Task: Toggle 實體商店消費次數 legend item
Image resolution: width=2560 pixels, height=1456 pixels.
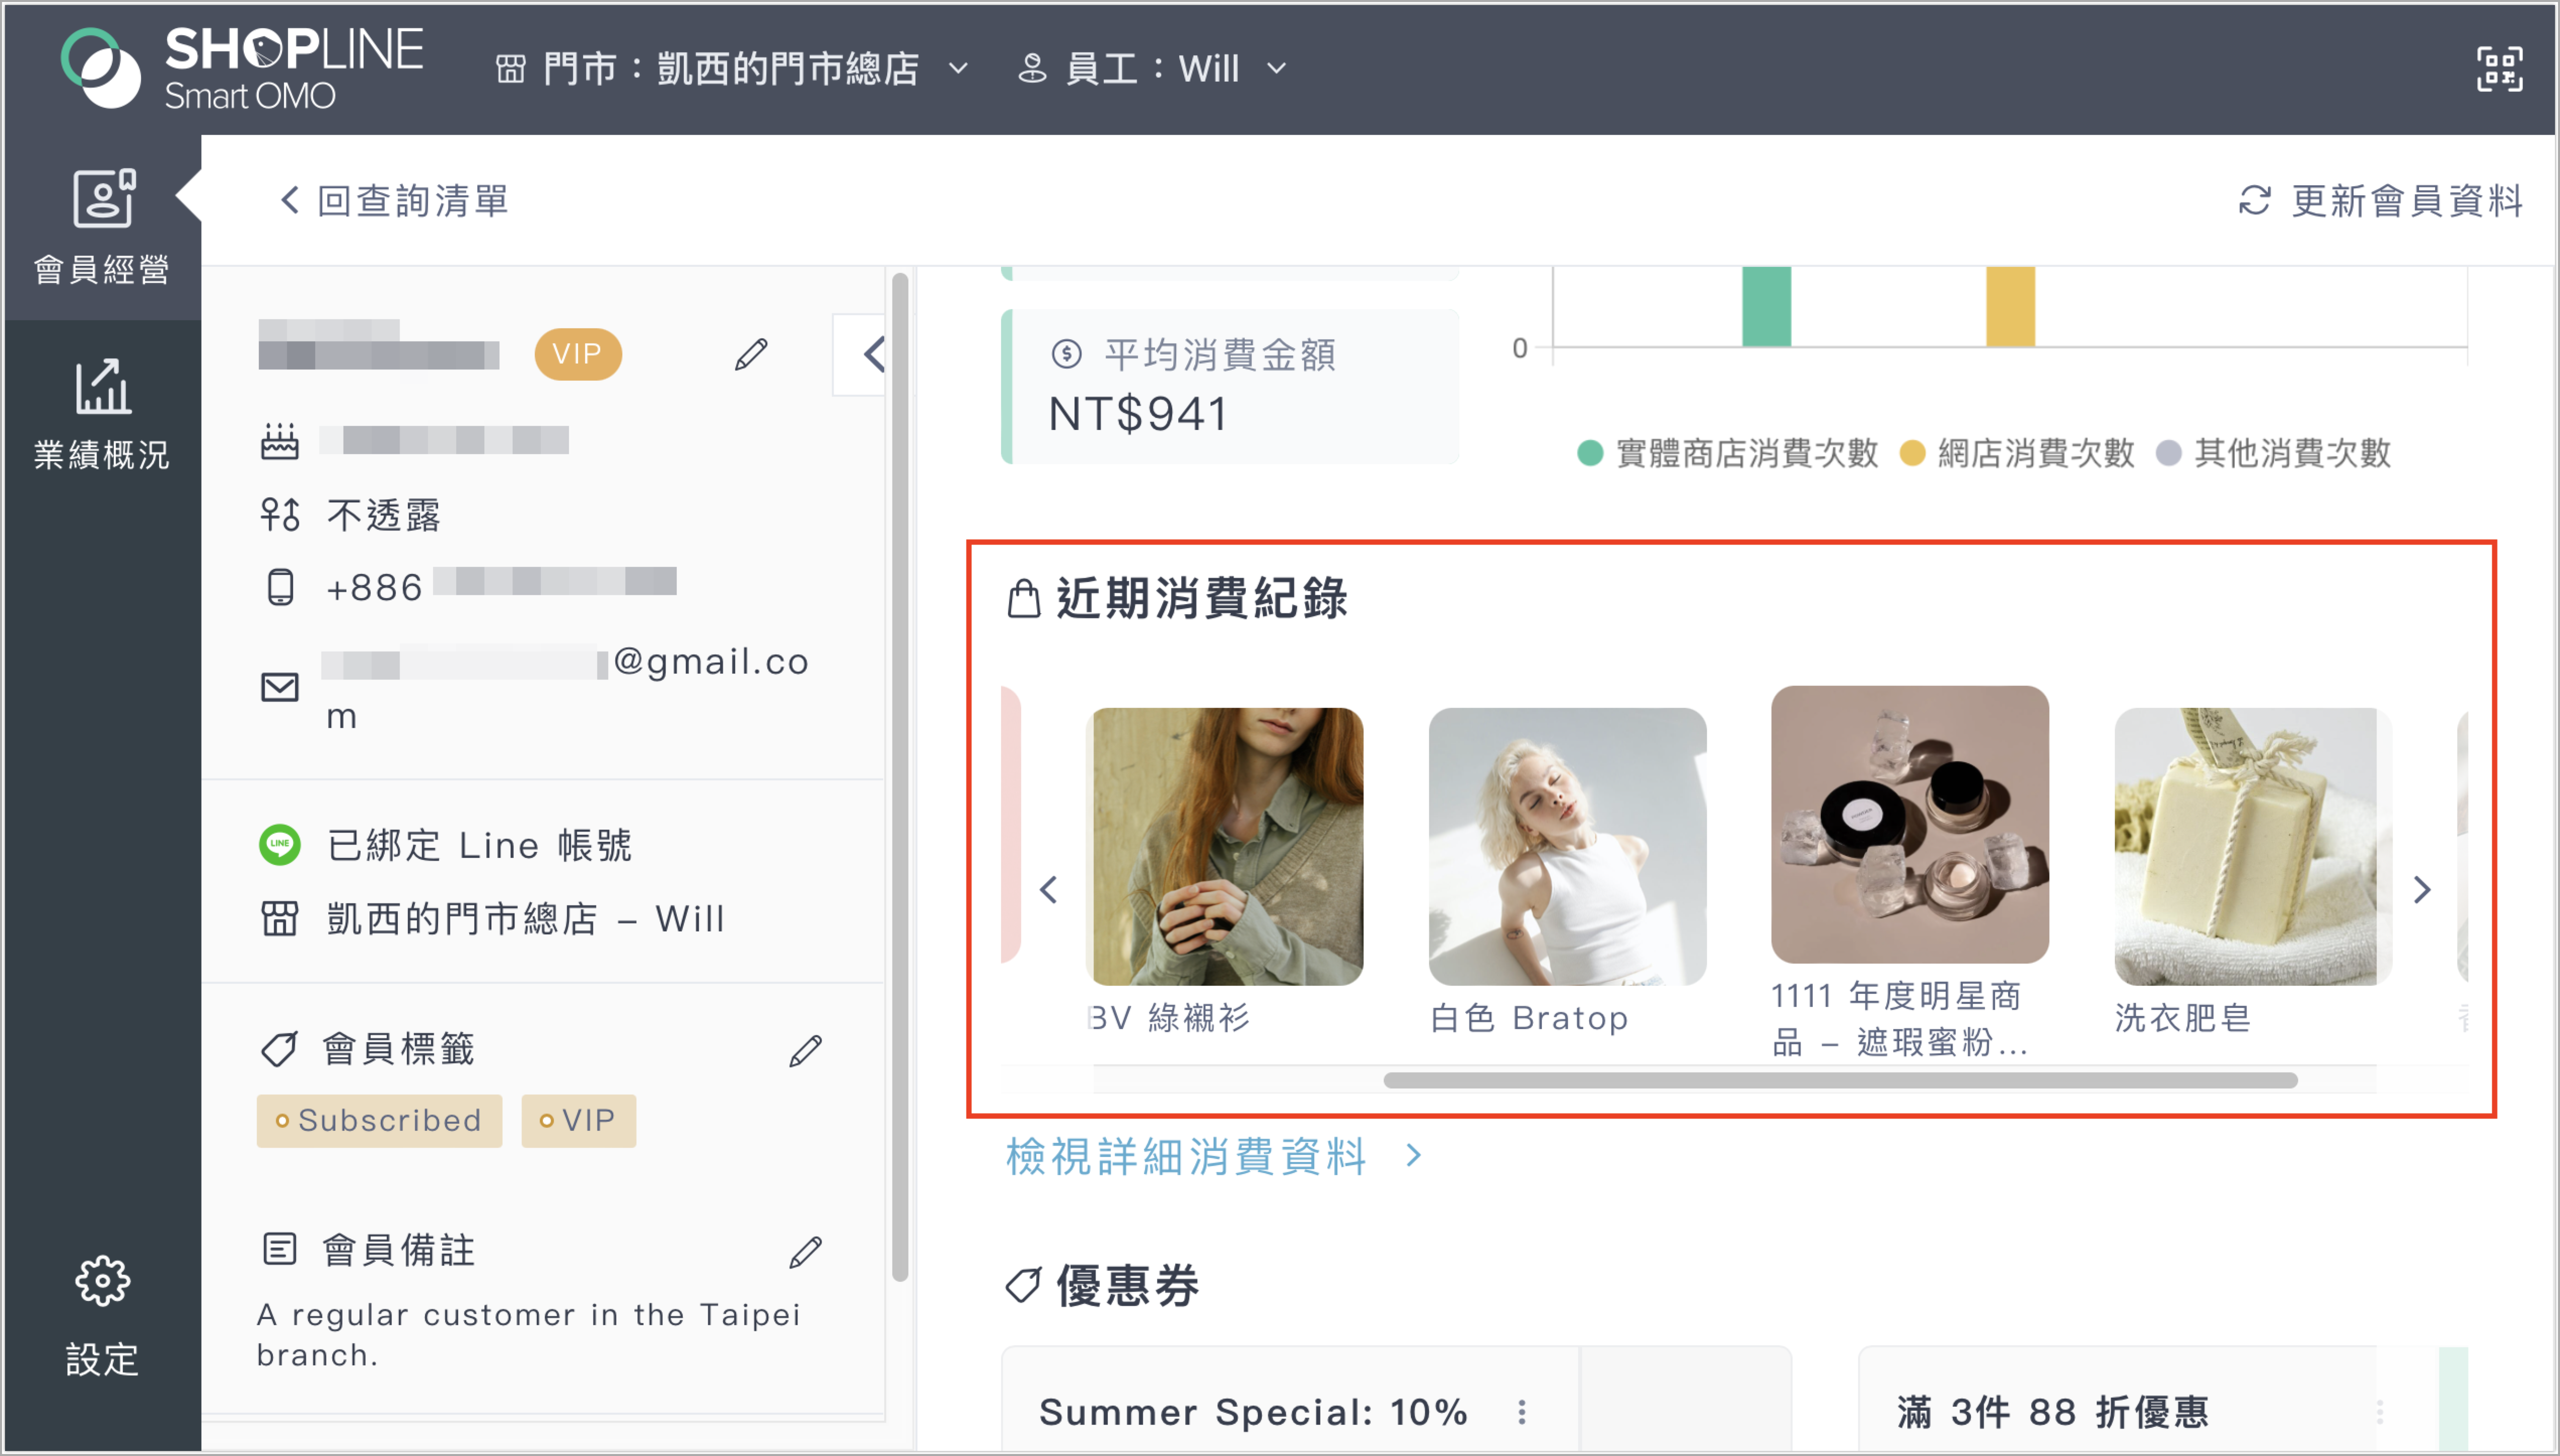Action: tap(1728, 453)
